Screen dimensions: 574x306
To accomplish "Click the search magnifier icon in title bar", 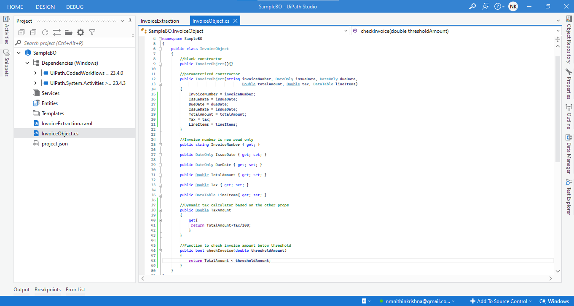I will pyautogui.click(x=473, y=6).
